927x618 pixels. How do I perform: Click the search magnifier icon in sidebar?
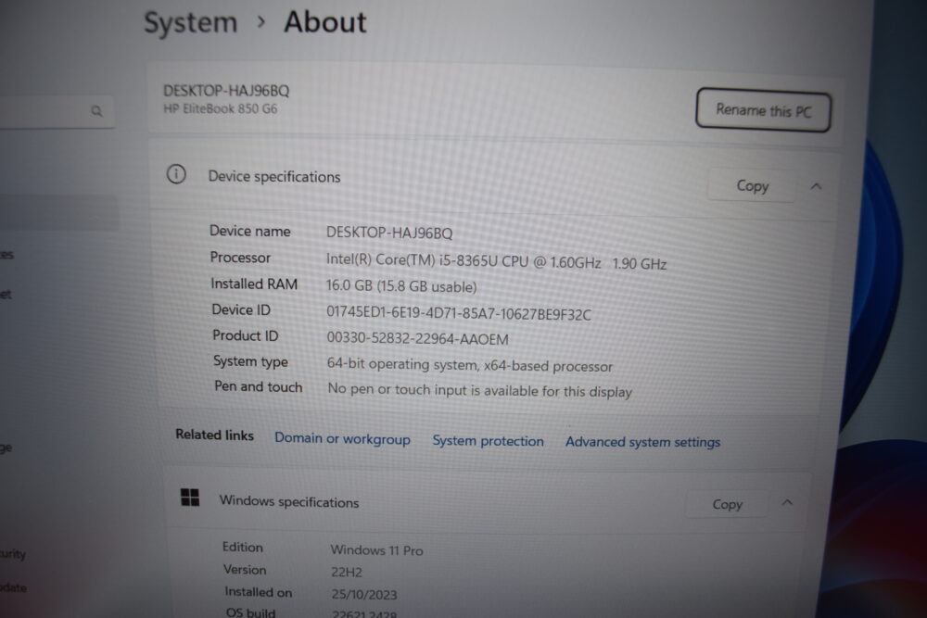(96, 110)
